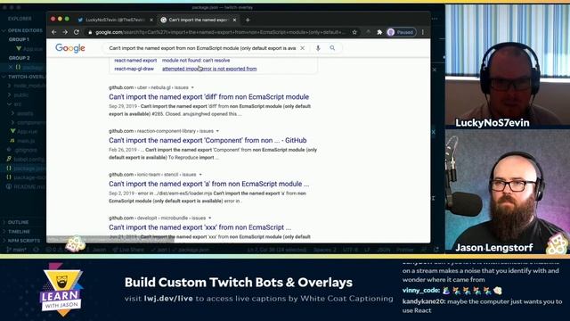Open the Chrome extensions puzzle icon
The height and width of the screenshot is (321, 570).
coord(379,32)
